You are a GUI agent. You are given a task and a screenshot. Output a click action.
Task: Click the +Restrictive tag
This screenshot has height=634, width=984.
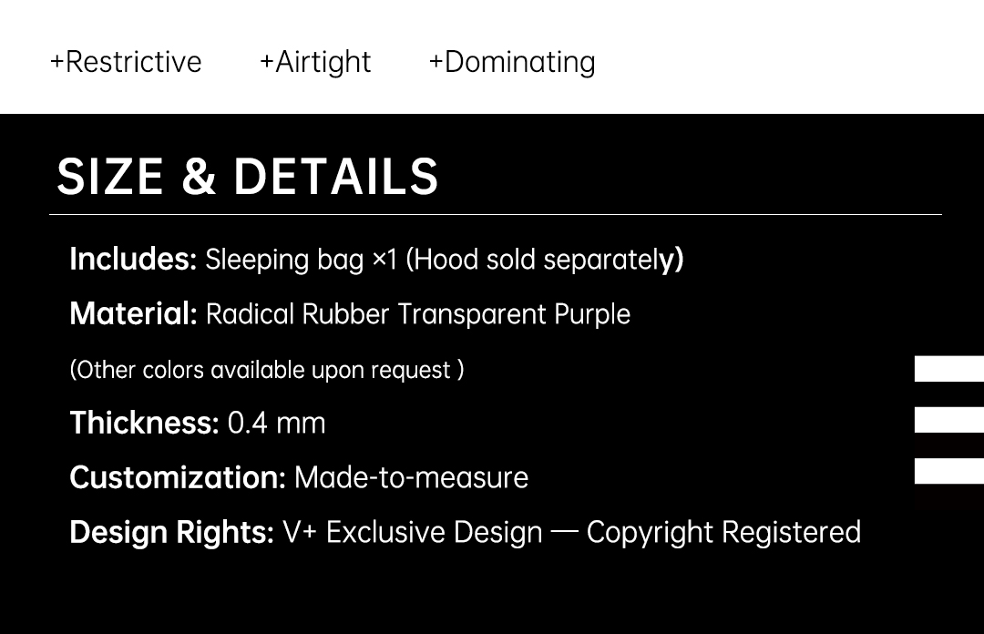(126, 62)
